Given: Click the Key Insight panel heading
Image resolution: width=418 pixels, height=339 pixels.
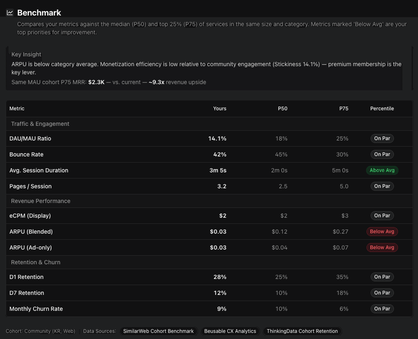Looking at the screenshot, I should click(x=27, y=54).
